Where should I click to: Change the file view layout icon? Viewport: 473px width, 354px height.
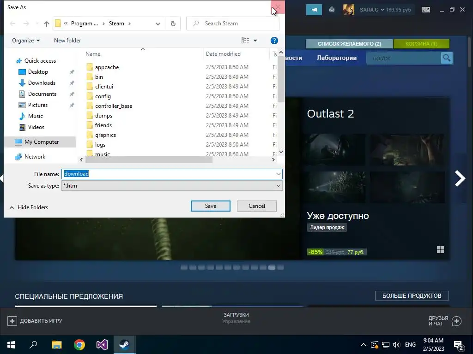[245, 41]
